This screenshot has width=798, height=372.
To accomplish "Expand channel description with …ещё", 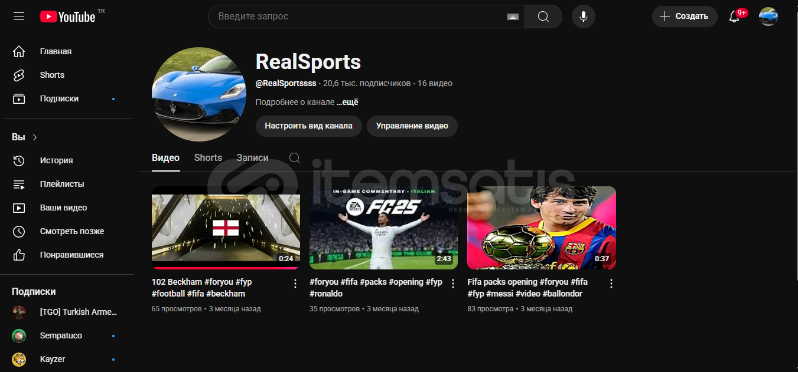I will (347, 102).
